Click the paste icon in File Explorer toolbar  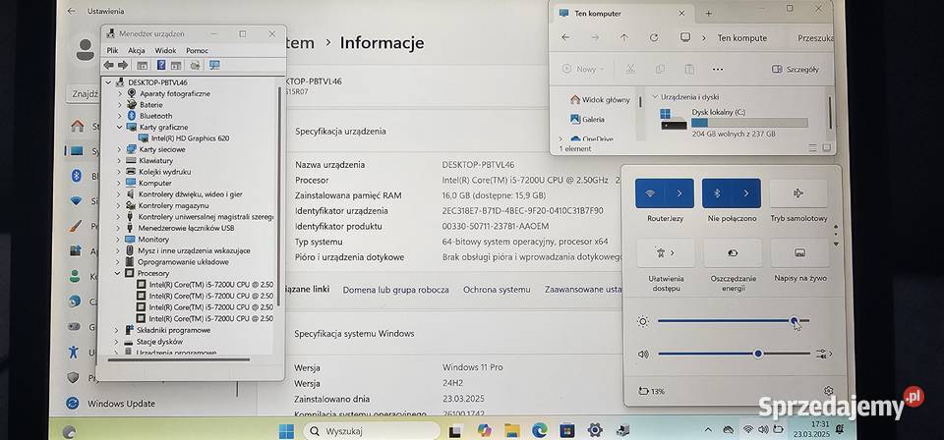690,69
